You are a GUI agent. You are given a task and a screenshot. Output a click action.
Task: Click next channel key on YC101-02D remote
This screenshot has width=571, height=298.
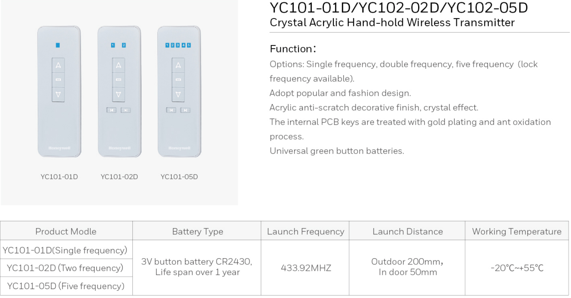coord(126,110)
